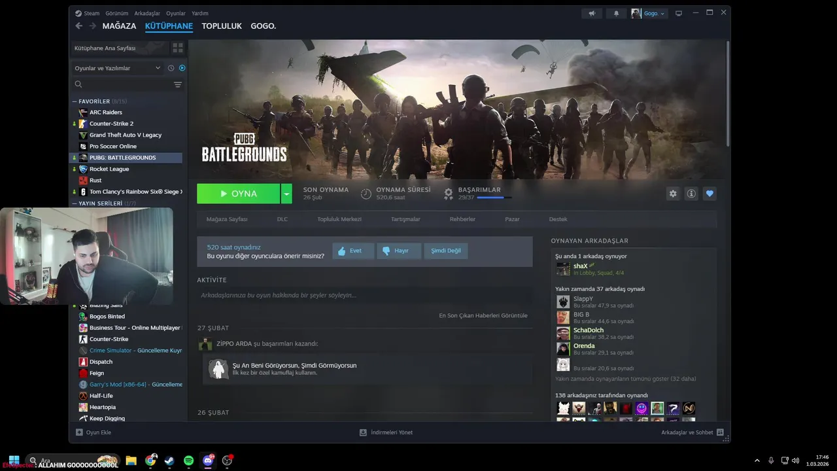Collapse the YAYIN SERİLERİ category
Screen dimensions: 837x471
point(75,203)
